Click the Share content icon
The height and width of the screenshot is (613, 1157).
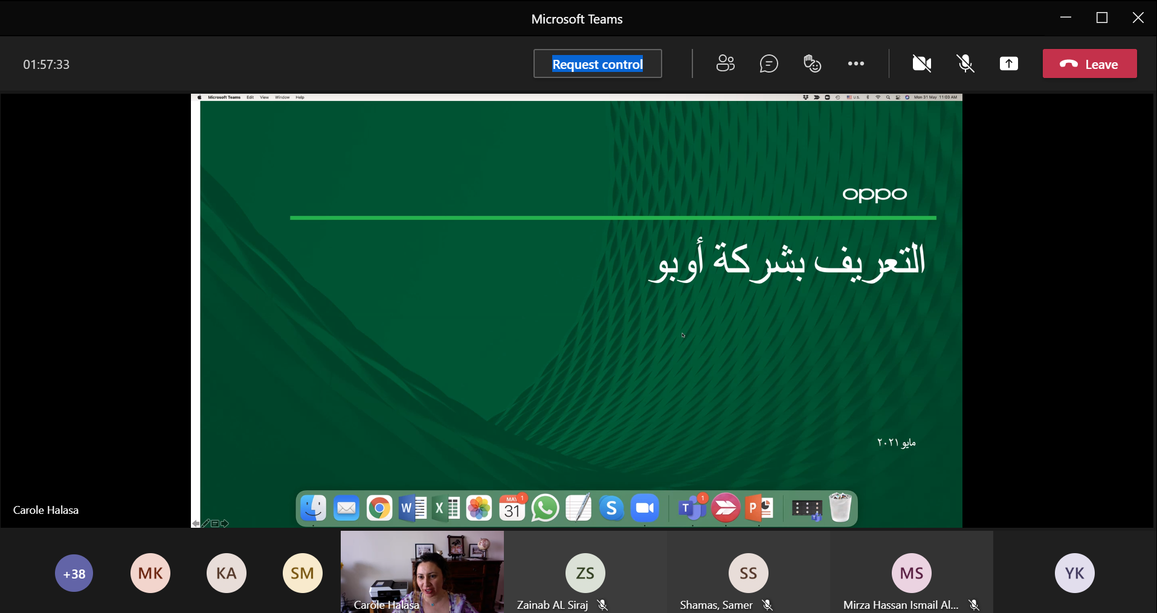1009,63
